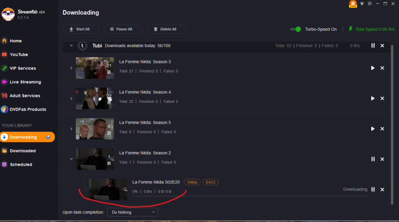Click the YouTube play icon
Viewport: 399px width, 222px height.
coord(4,55)
